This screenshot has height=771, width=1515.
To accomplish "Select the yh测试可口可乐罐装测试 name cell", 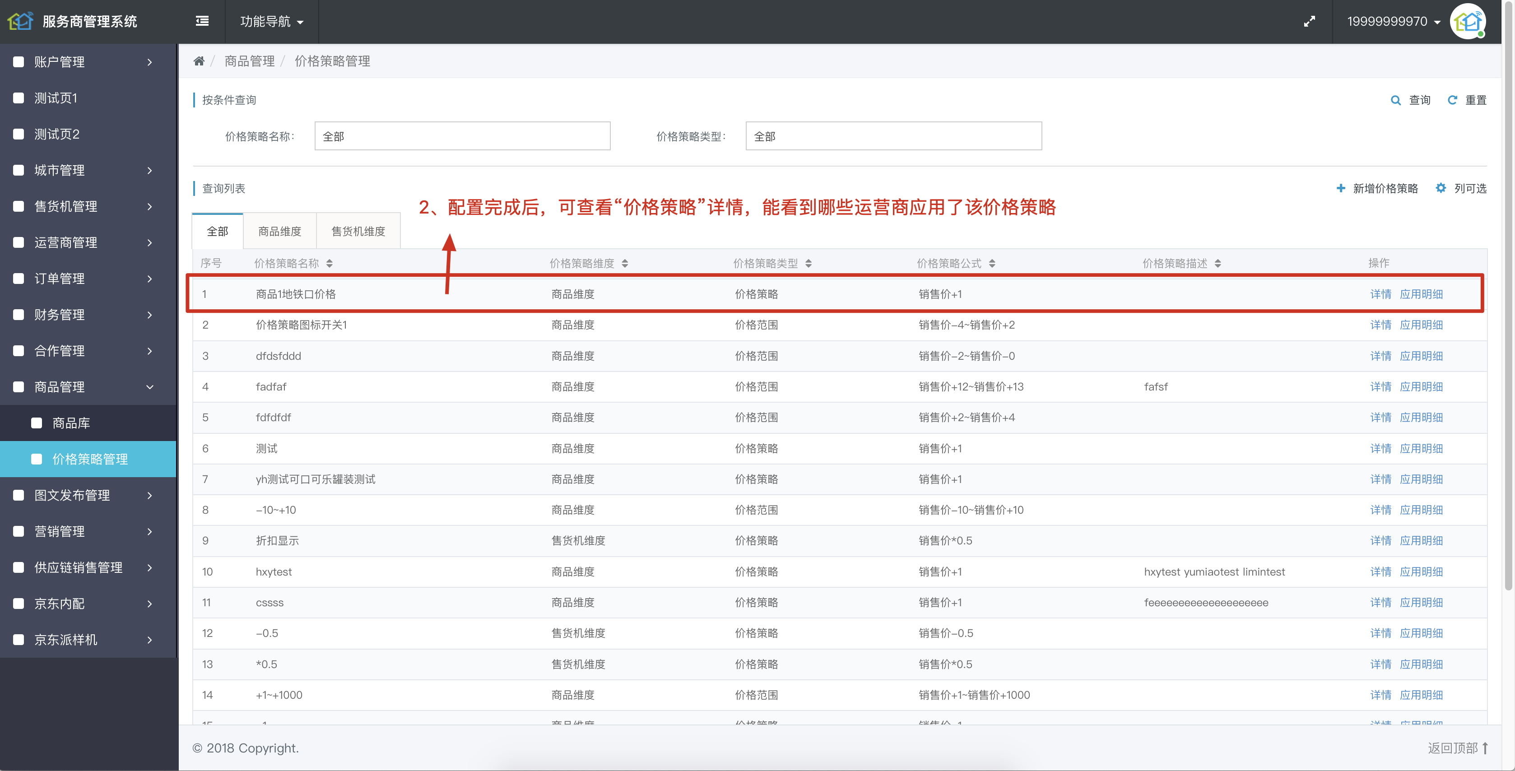I will [315, 479].
